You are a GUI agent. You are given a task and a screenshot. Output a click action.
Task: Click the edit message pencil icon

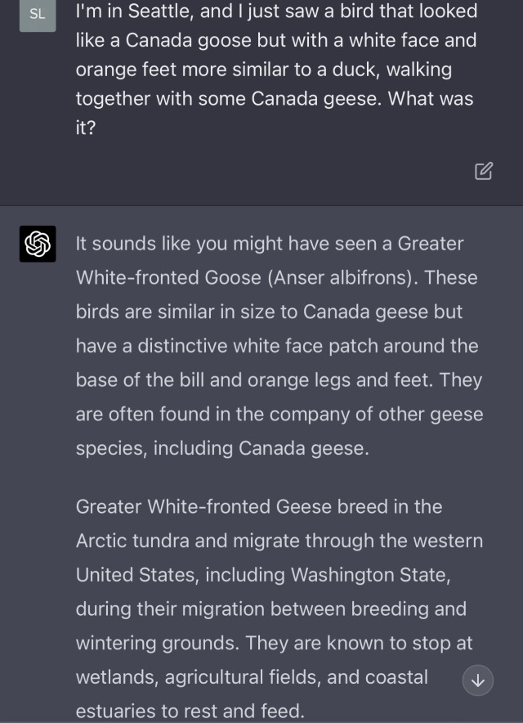(484, 170)
